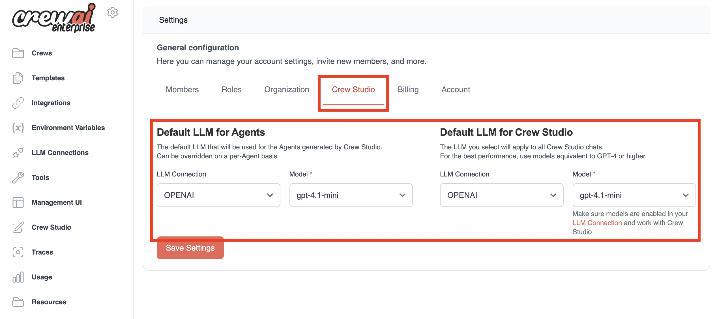
Task: Open the Resources section
Action: (48, 302)
